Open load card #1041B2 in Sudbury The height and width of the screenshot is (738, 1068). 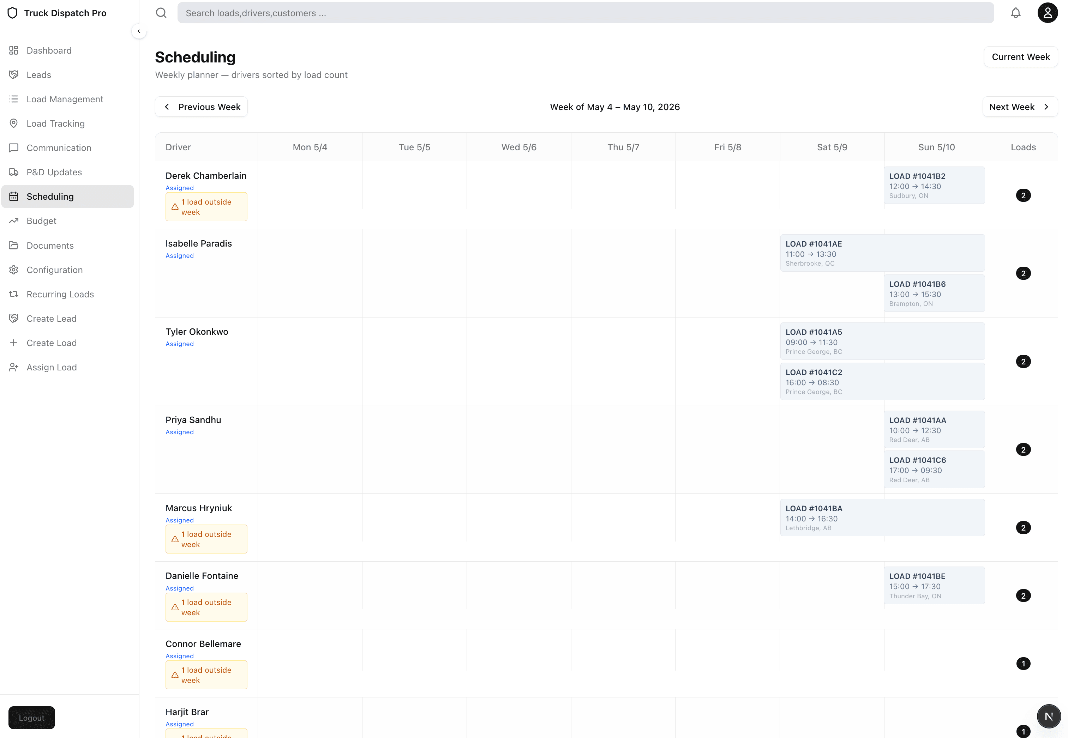click(x=934, y=186)
